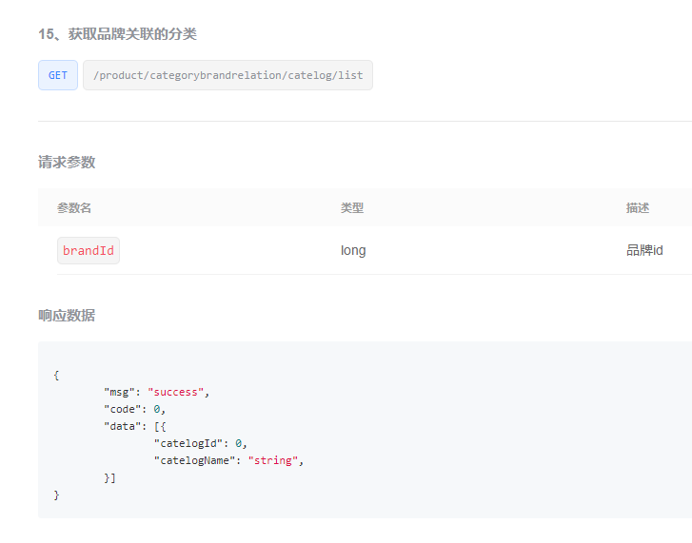
Task: Click the "catelogName": "string" line
Action: point(228,460)
